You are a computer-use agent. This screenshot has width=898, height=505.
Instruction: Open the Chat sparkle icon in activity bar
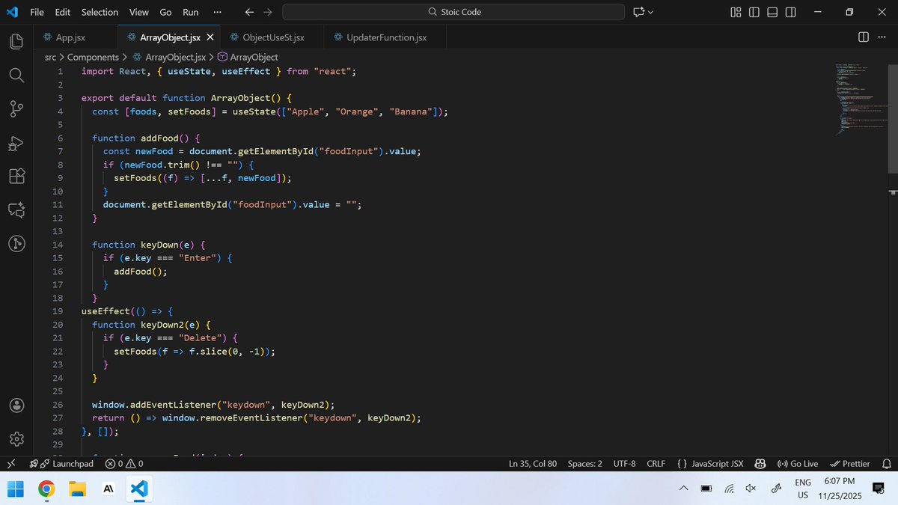[x=16, y=210]
